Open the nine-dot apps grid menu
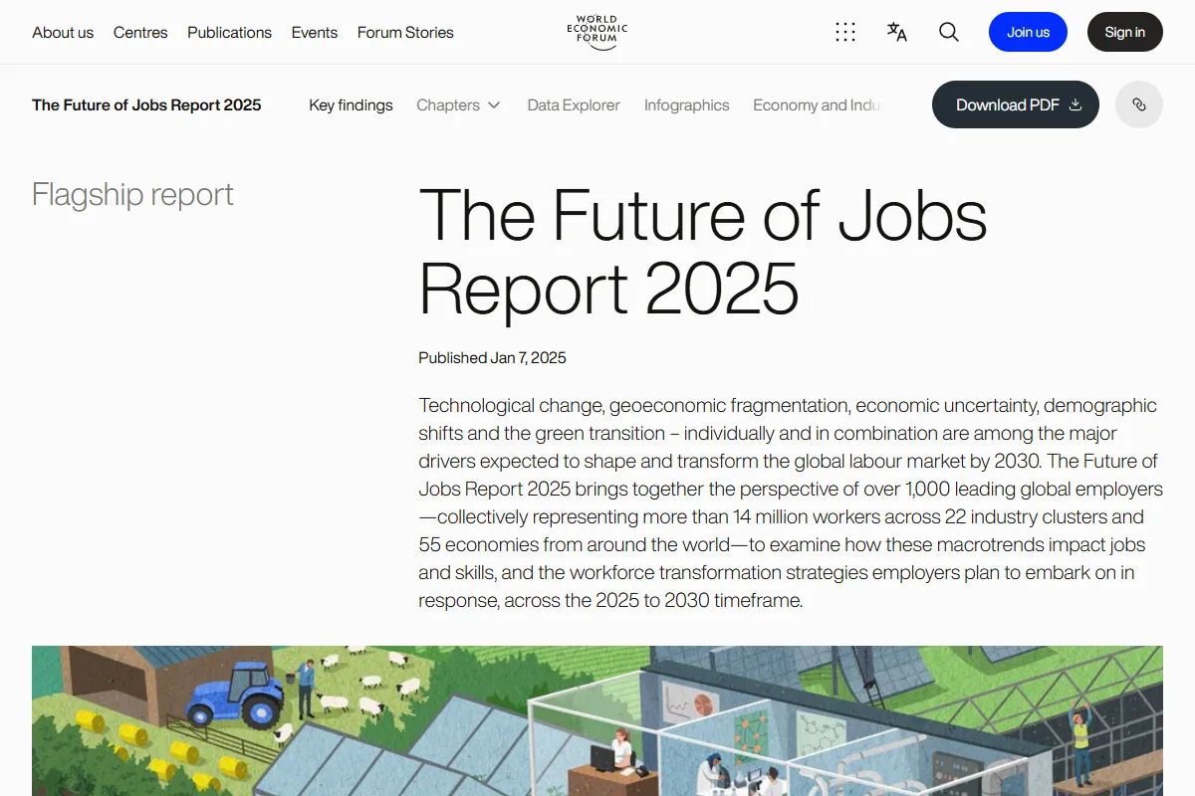The width and height of the screenshot is (1195, 796). pos(845,32)
